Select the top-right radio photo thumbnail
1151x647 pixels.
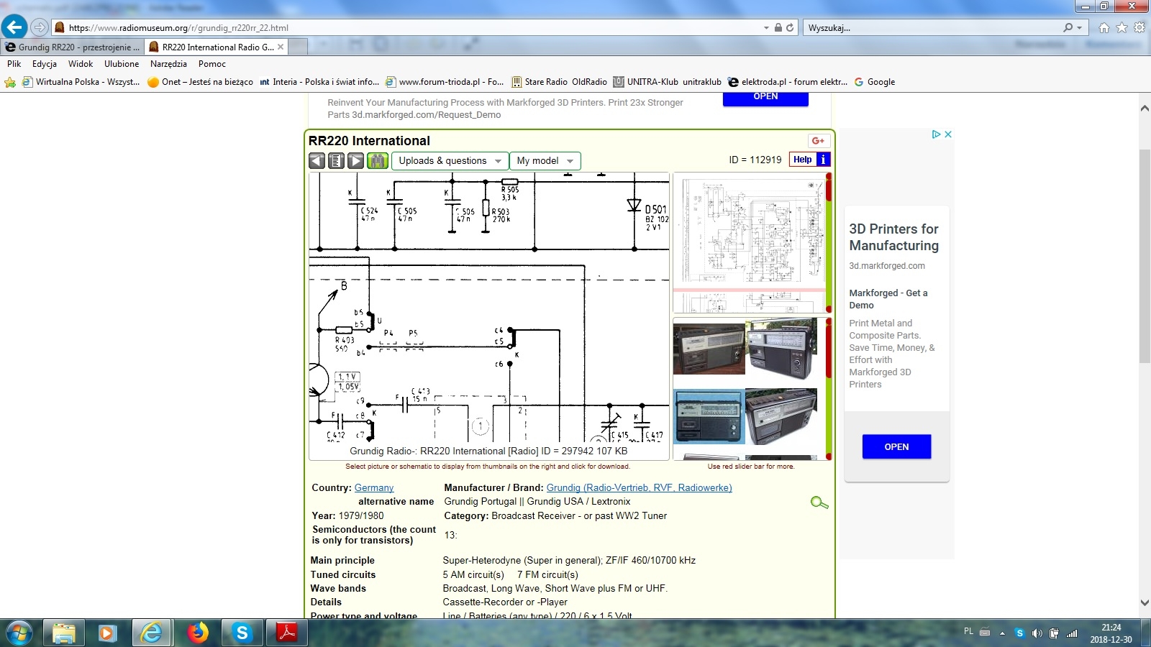pos(781,348)
